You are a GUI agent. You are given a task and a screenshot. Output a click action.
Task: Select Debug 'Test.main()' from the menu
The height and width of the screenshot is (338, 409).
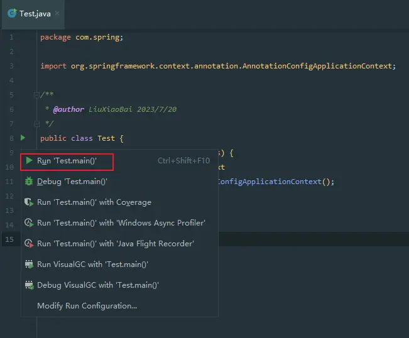pyautogui.click(x=72, y=182)
